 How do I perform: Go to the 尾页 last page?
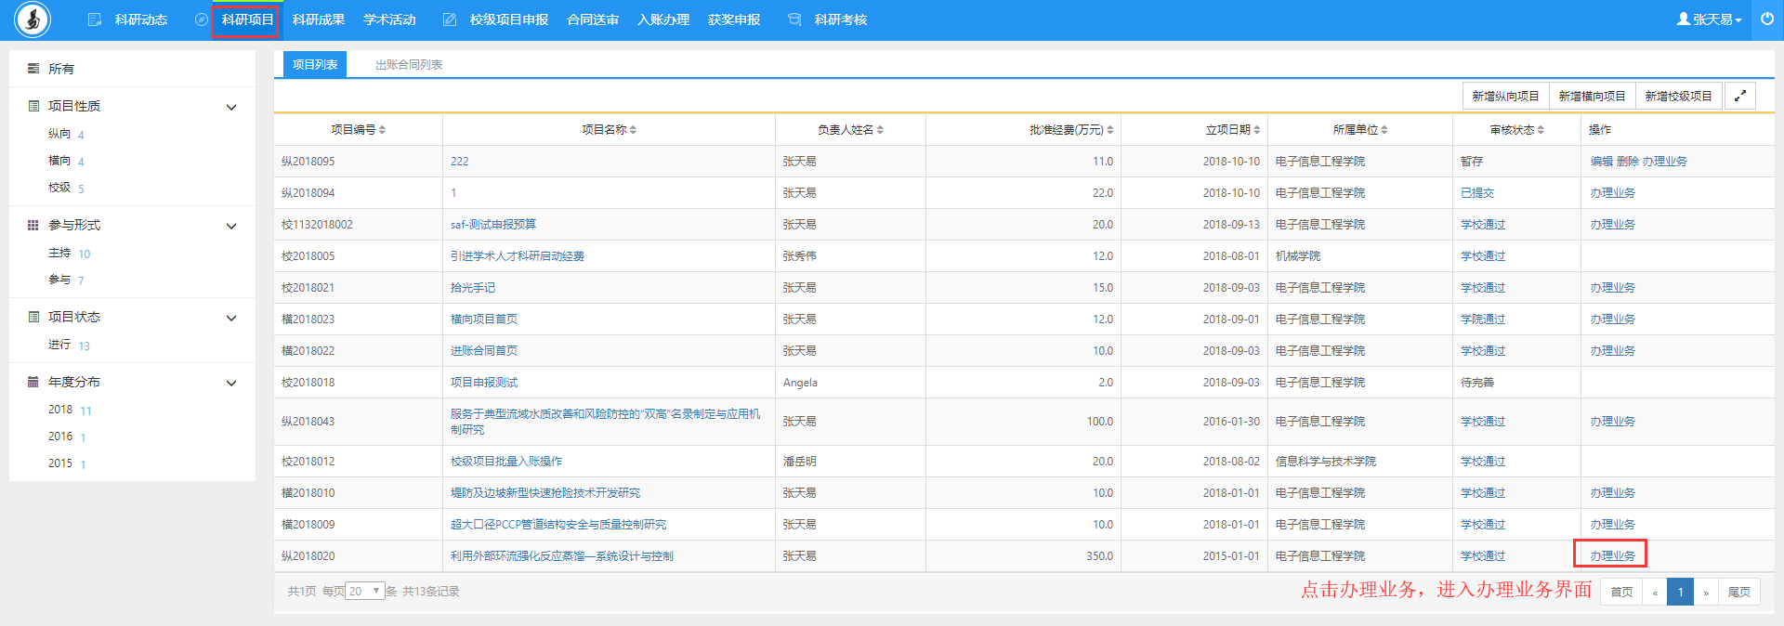coord(1738,592)
